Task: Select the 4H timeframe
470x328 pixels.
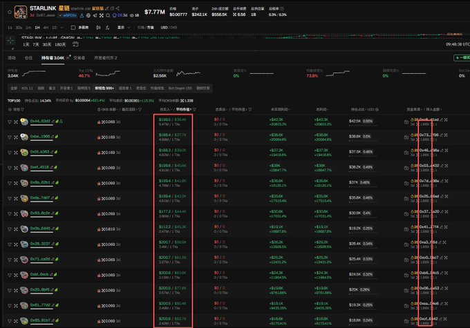Action: (46, 28)
